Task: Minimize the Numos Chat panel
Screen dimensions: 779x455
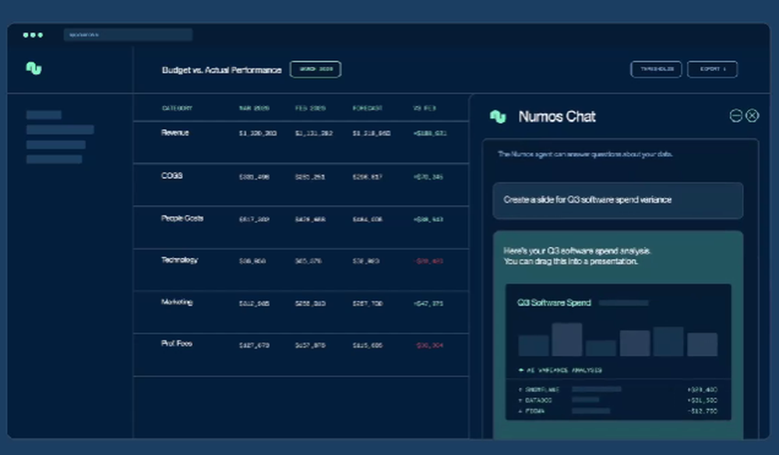Action: (x=735, y=115)
